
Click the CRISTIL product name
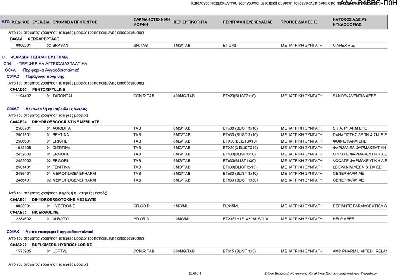[x=60, y=141]
